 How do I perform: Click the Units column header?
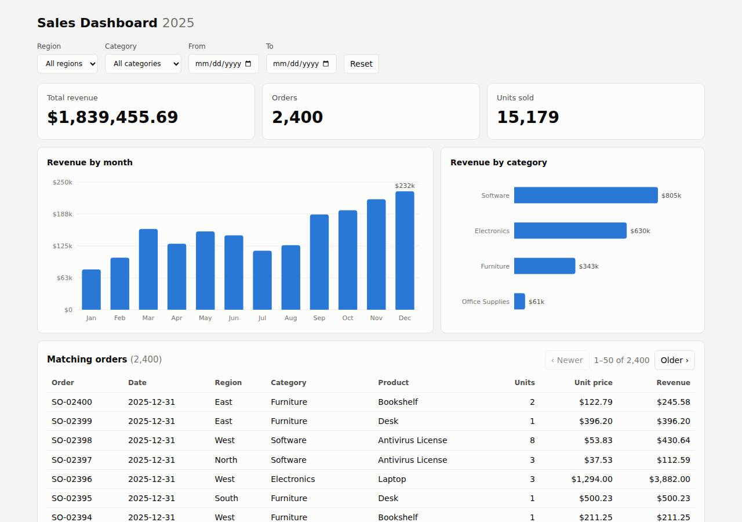tap(525, 383)
